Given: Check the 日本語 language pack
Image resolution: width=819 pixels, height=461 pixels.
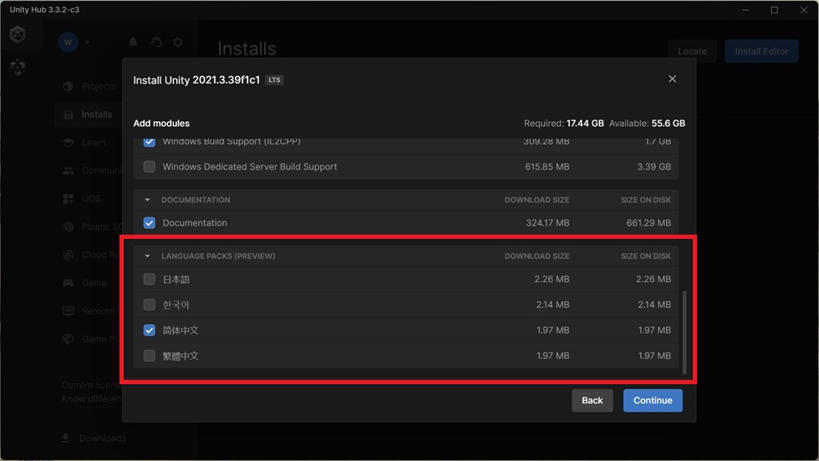Looking at the screenshot, I should click(150, 279).
